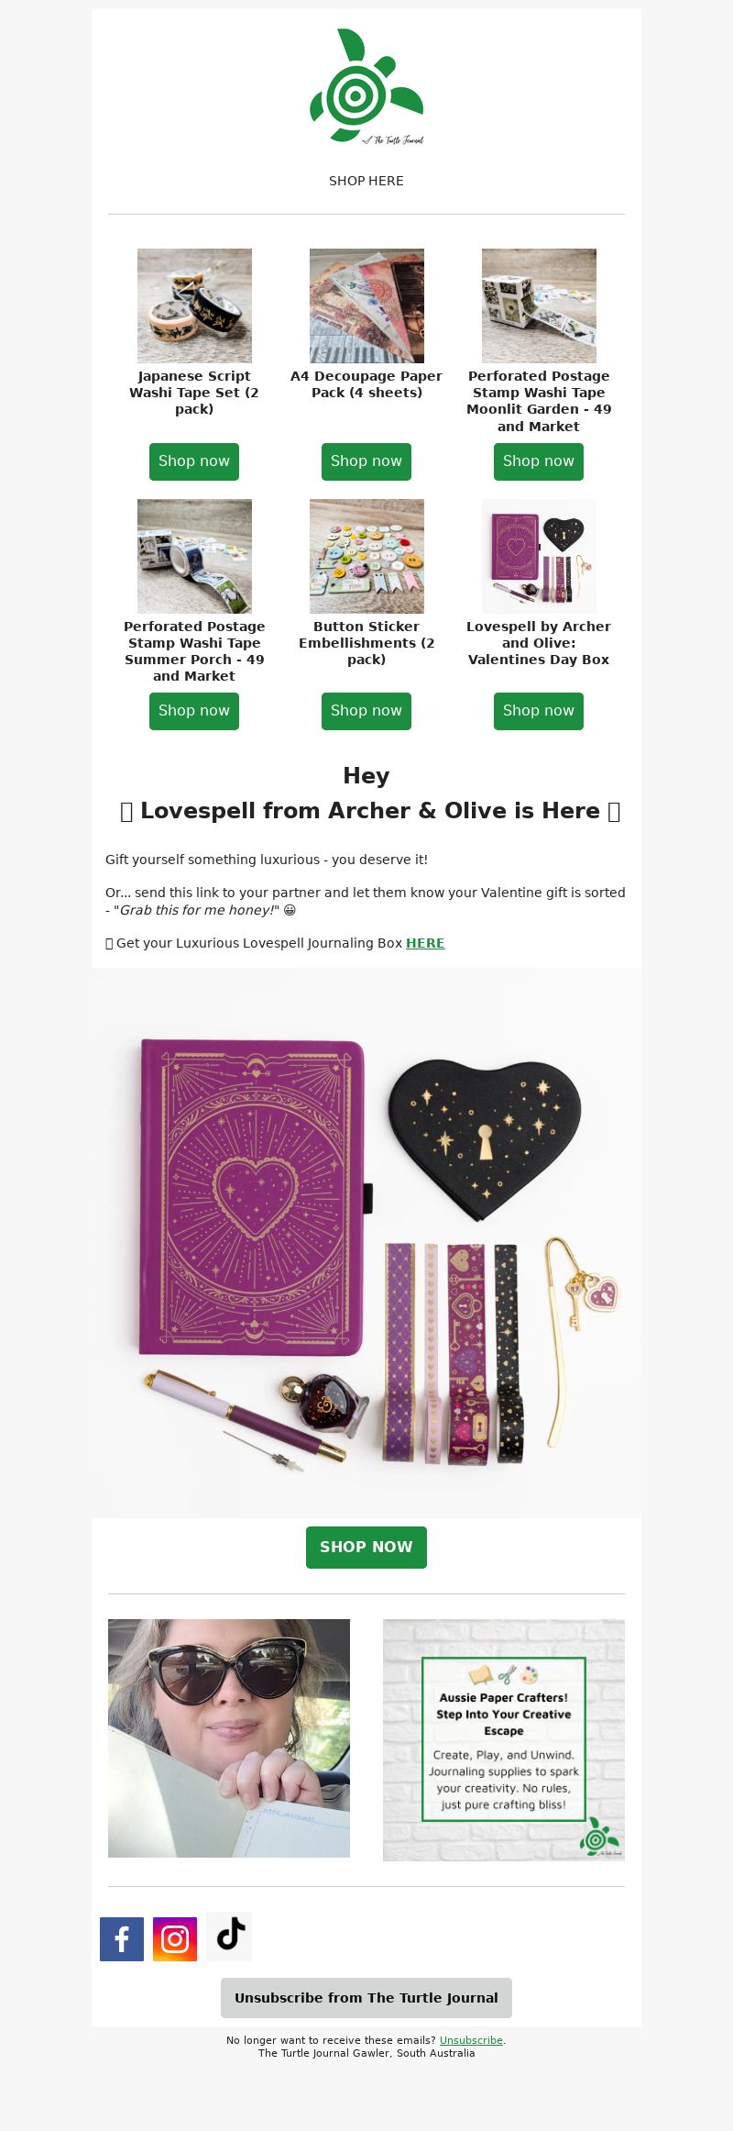Shop now for Japanese Script Washi Tape
This screenshot has height=2131, width=733.
194,461
